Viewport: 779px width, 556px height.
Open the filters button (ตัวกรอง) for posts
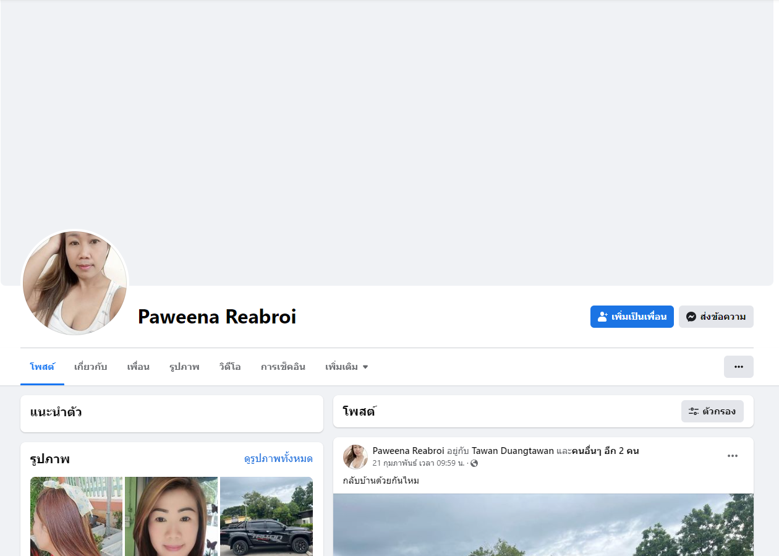(x=712, y=411)
